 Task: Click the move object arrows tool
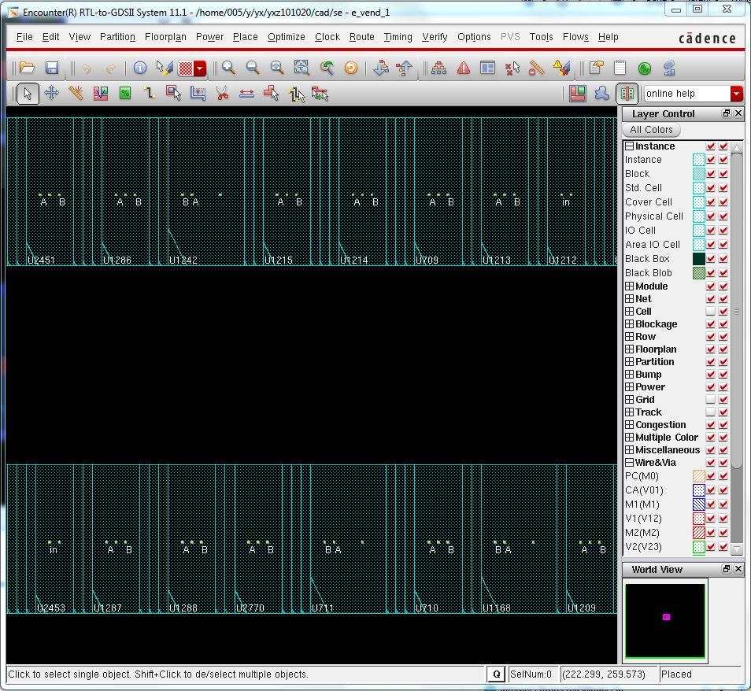(51, 94)
